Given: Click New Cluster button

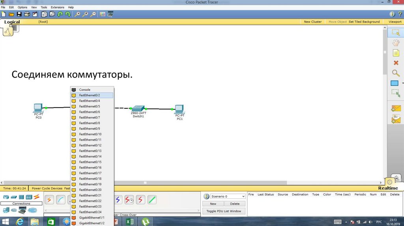Looking at the screenshot, I should [x=313, y=22].
